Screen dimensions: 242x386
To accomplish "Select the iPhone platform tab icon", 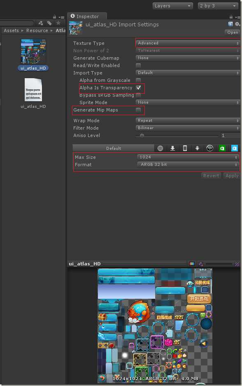I will coord(185,148).
